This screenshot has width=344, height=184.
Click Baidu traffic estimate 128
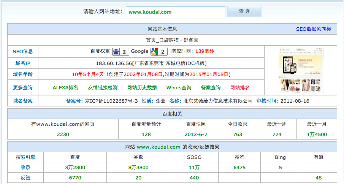click(x=146, y=135)
